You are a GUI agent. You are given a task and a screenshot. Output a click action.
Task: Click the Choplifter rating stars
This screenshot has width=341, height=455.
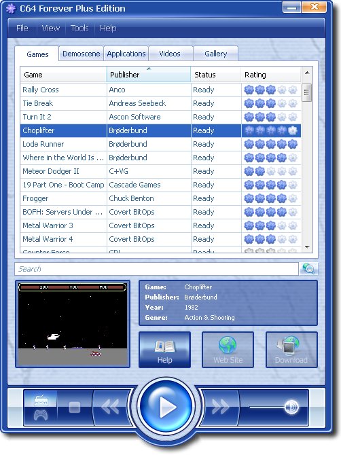pos(271,130)
